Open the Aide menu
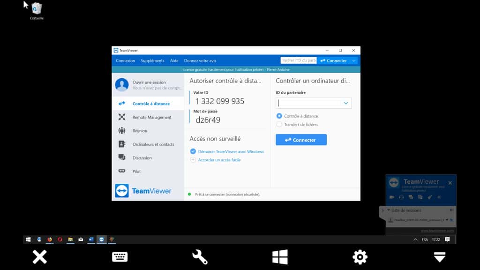The height and width of the screenshot is (270, 480). click(174, 60)
